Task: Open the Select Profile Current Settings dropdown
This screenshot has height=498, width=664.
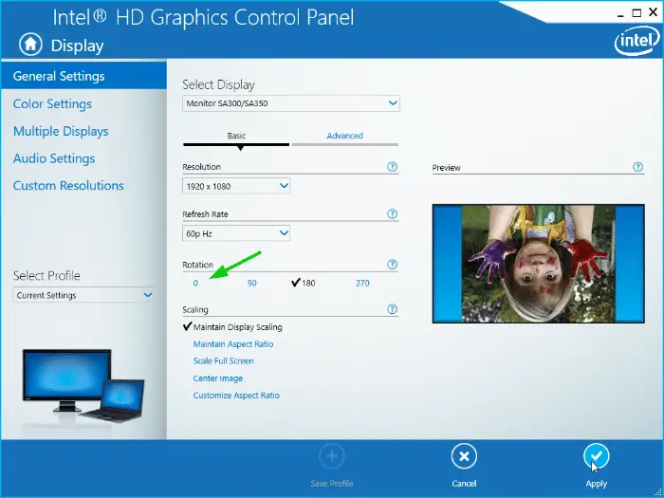Action: click(83, 295)
